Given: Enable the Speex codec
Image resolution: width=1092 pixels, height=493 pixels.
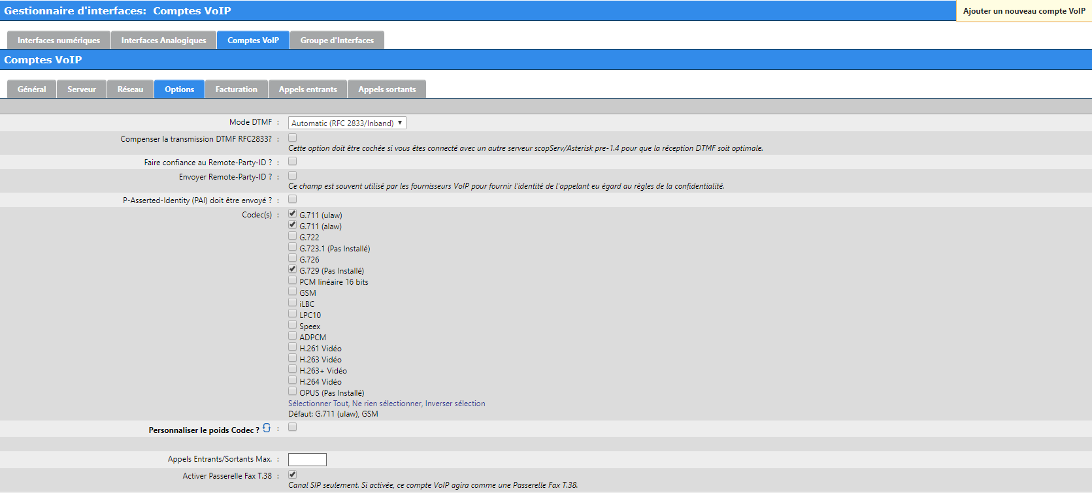Looking at the screenshot, I should [x=293, y=325].
